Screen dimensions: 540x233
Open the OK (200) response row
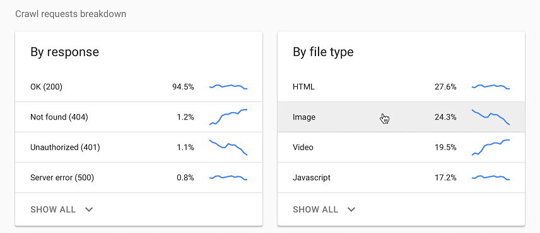coord(139,87)
